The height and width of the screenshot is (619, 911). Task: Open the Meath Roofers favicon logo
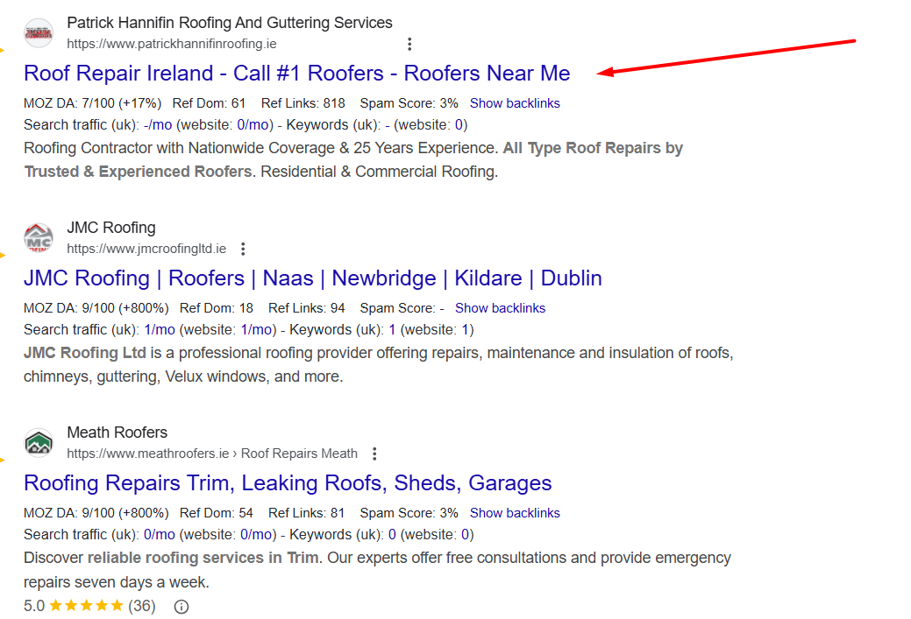click(39, 443)
